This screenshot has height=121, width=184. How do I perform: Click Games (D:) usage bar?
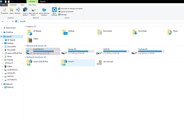[x=81, y=51]
